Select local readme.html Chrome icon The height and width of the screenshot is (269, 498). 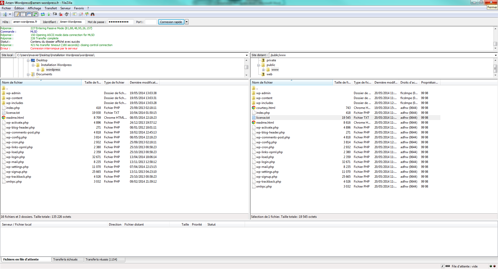tap(4, 118)
